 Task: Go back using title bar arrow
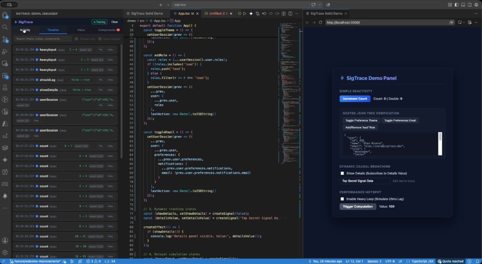[161, 5]
